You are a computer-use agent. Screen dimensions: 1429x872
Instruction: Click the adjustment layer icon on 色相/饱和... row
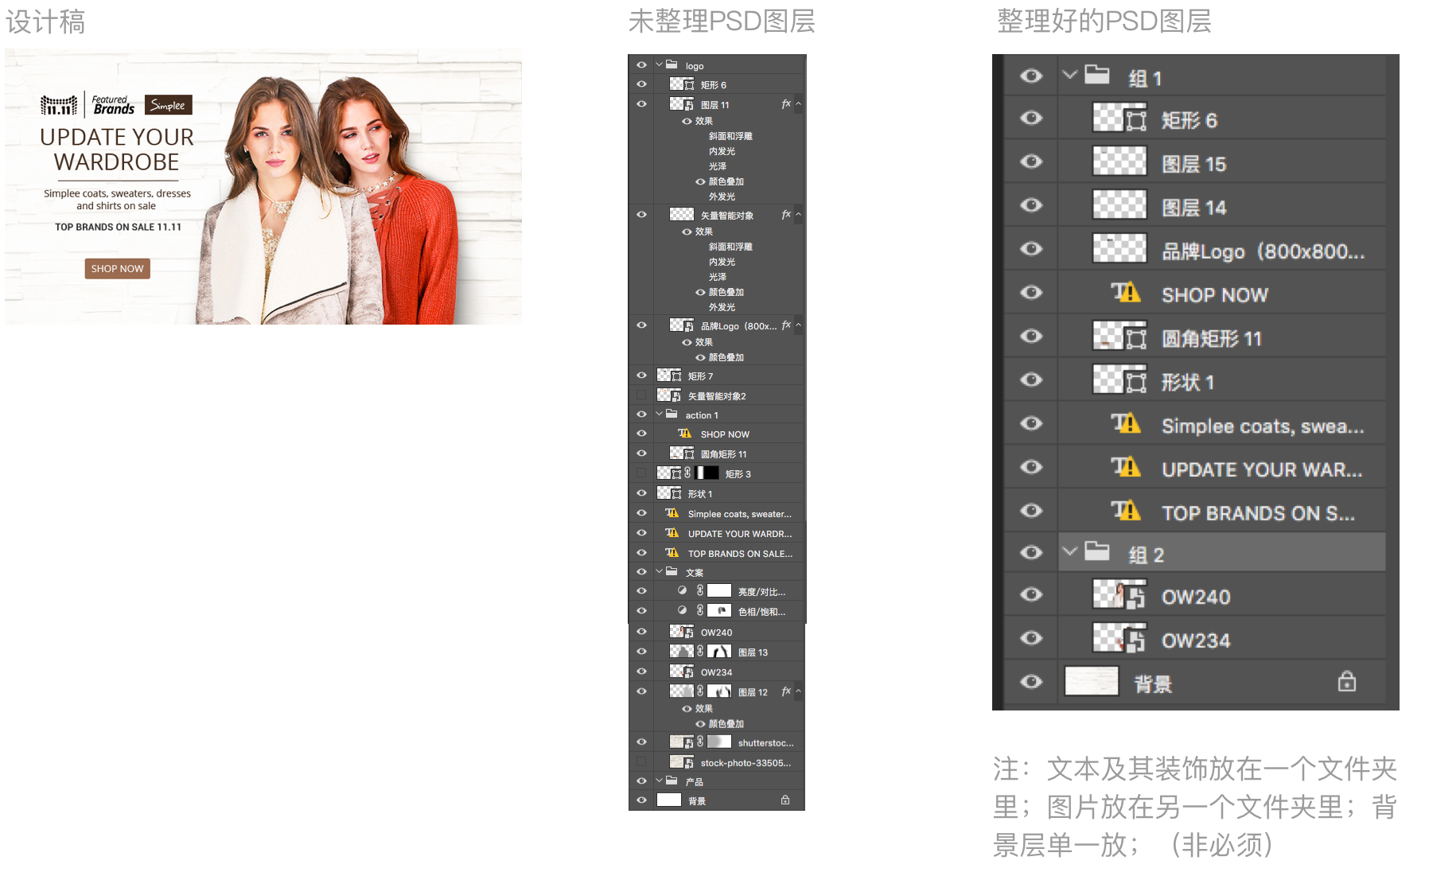[682, 610]
